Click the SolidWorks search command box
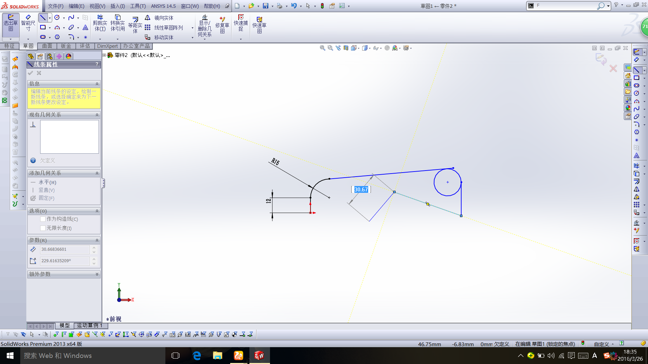 click(566, 6)
